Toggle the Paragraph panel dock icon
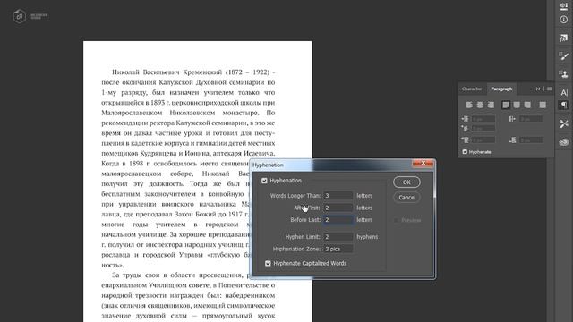 (564, 106)
